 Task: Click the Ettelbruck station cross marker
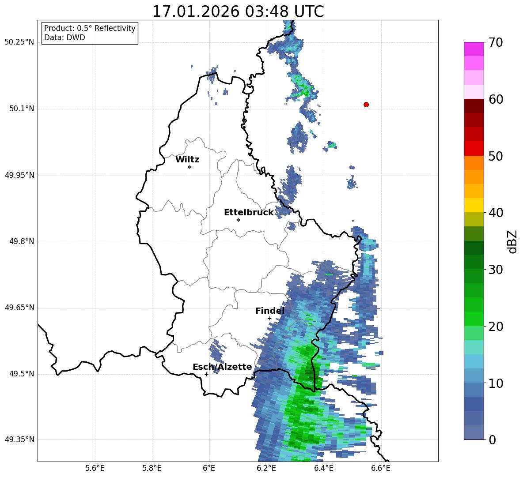tap(238, 220)
